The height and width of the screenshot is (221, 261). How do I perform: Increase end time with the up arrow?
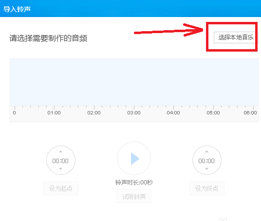point(206,151)
